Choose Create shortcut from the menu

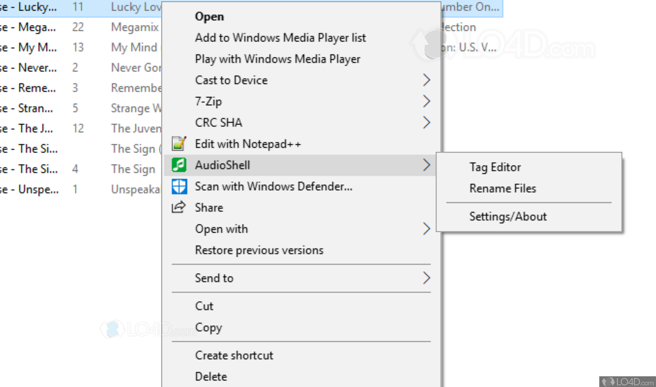(234, 355)
